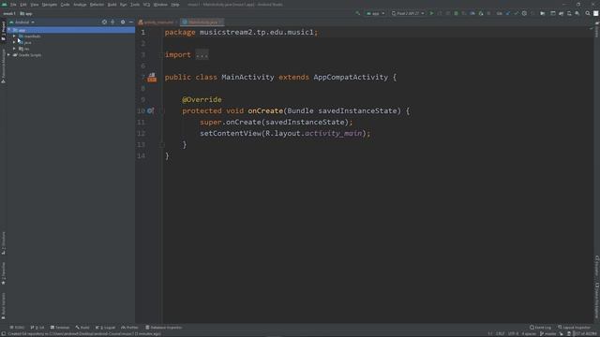The image size is (600, 337).
Task: Close the MainActivity.java editor tab
Action: [221, 22]
